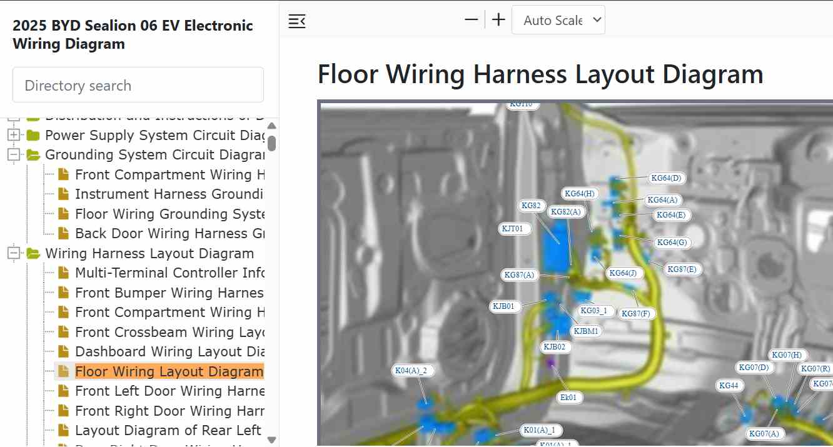
Task: Select connector label KG07(D)
Action: tap(754, 368)
